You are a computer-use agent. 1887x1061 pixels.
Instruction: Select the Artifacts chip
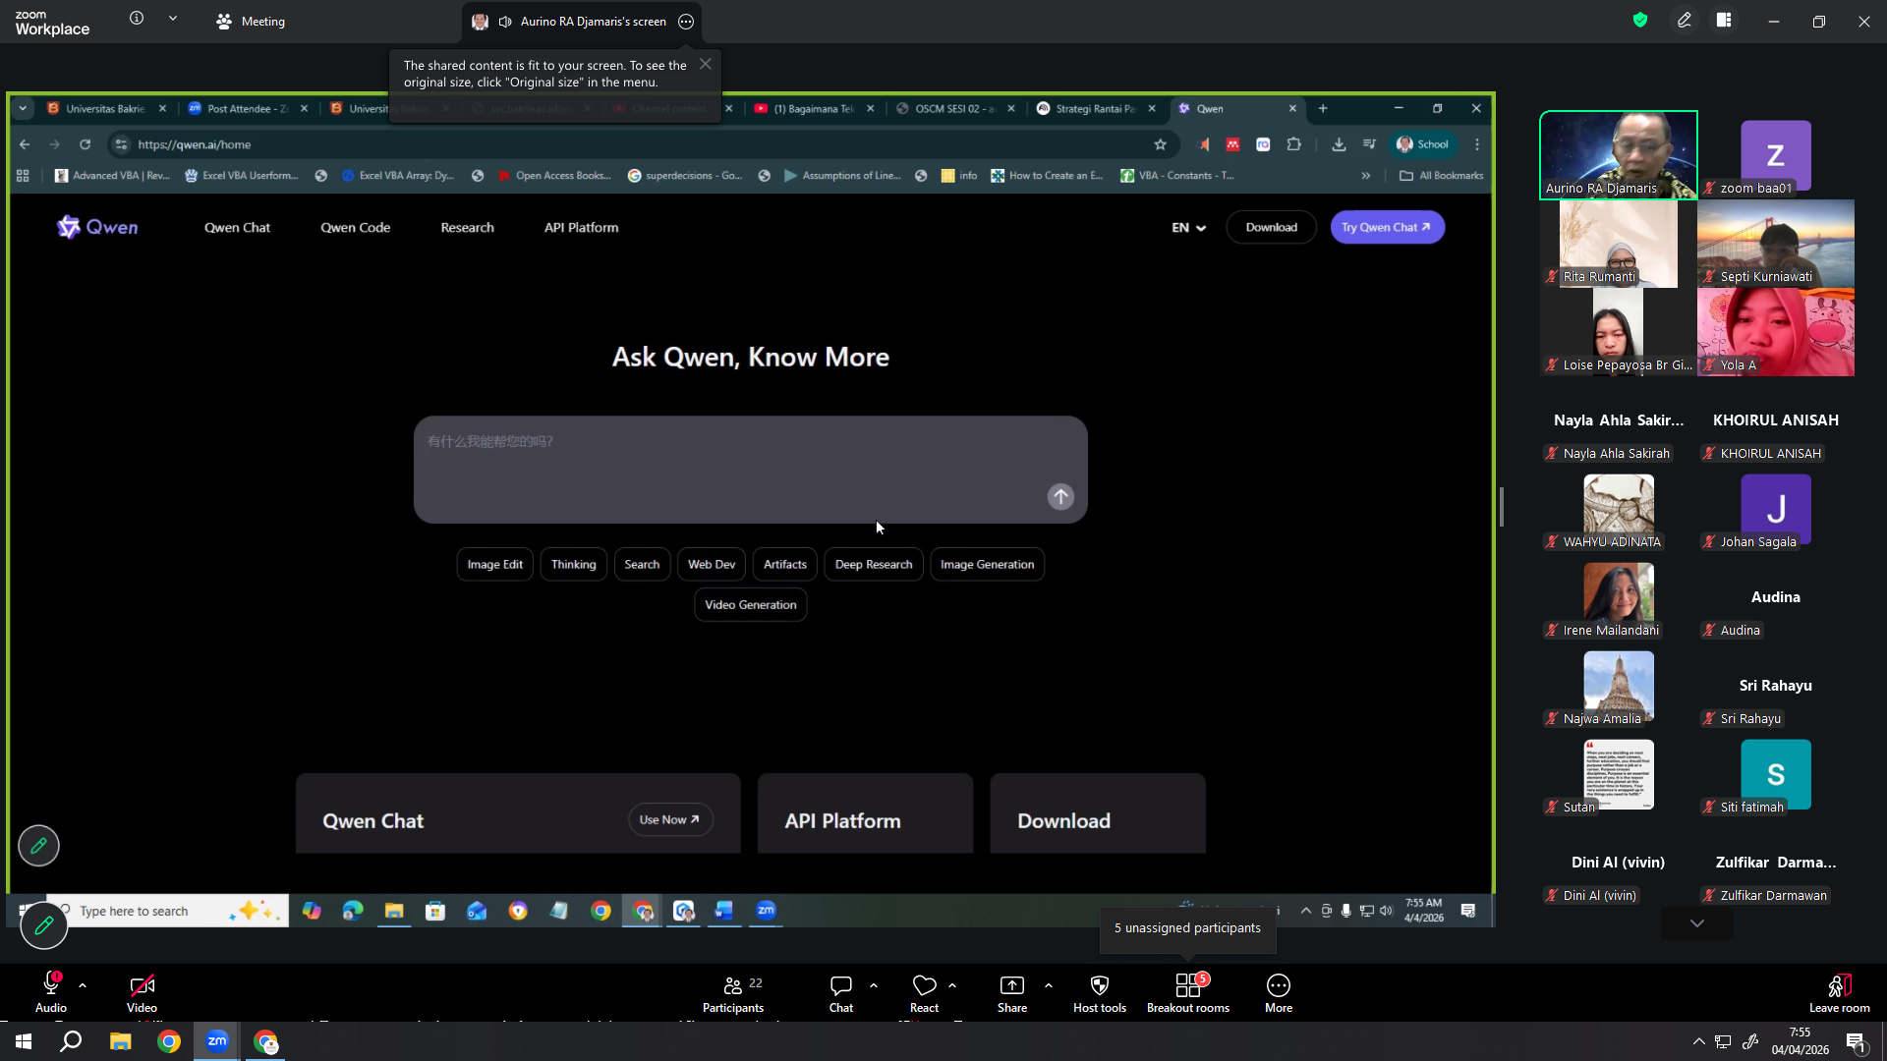click(x=785, y=565)
